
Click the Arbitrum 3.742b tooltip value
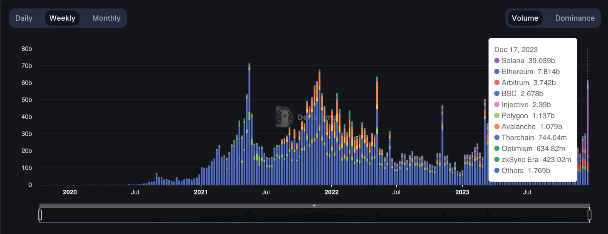pyautogui.click(x=545, y=83)
